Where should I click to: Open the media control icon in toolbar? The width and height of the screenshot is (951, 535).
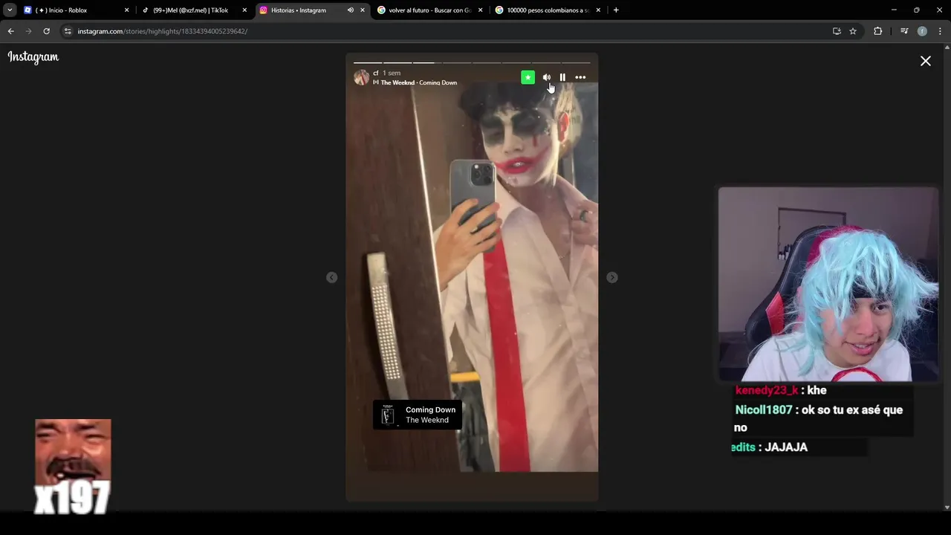pyautogui.click(x=904, y=31)
